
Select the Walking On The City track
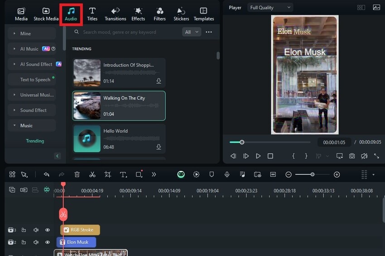119,106
